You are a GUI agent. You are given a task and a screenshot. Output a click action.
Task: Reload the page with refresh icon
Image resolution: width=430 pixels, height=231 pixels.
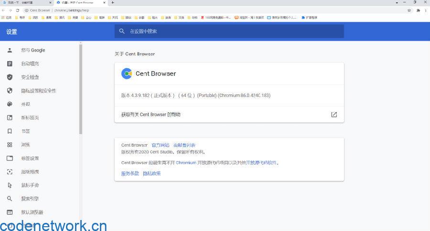click(x=18, y=10)
